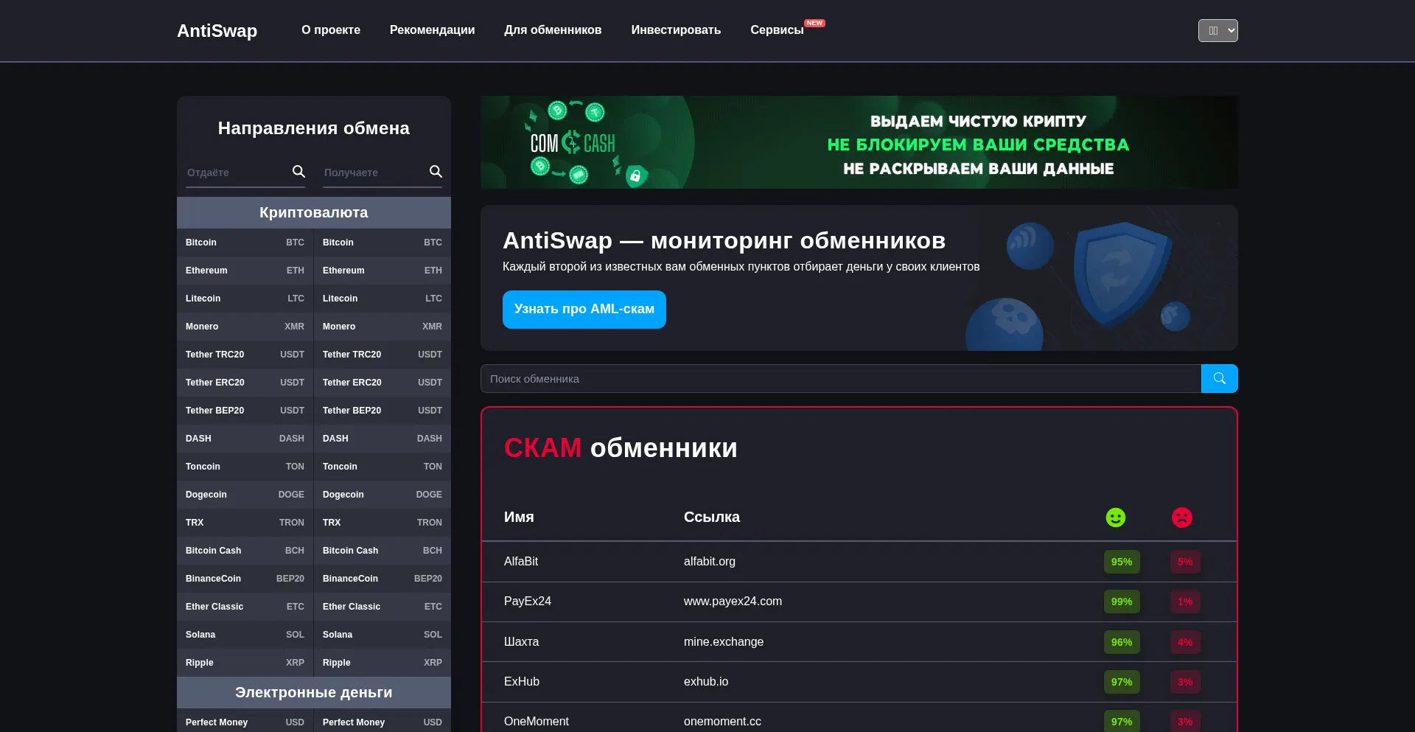
Task: Click the AntiSwap logo
Action: 217,30
